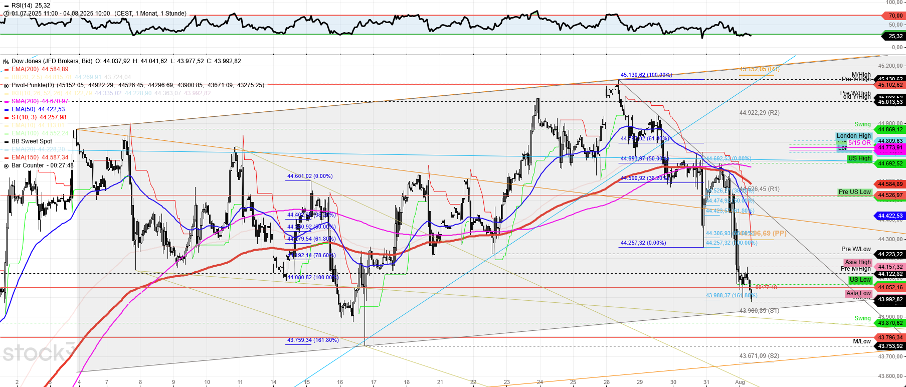The height and width of the screenshot is (387, 906).
Task: Select the BB Sweet Spot legend entry
Action: click(x=32, y=141)
